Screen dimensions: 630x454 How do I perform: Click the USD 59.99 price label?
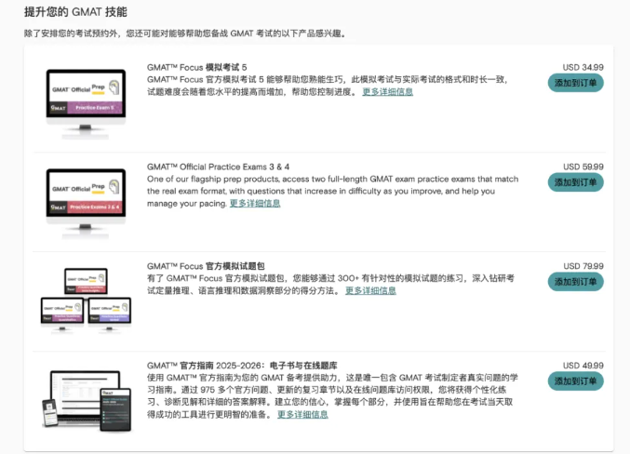click(x=583, y=167)
